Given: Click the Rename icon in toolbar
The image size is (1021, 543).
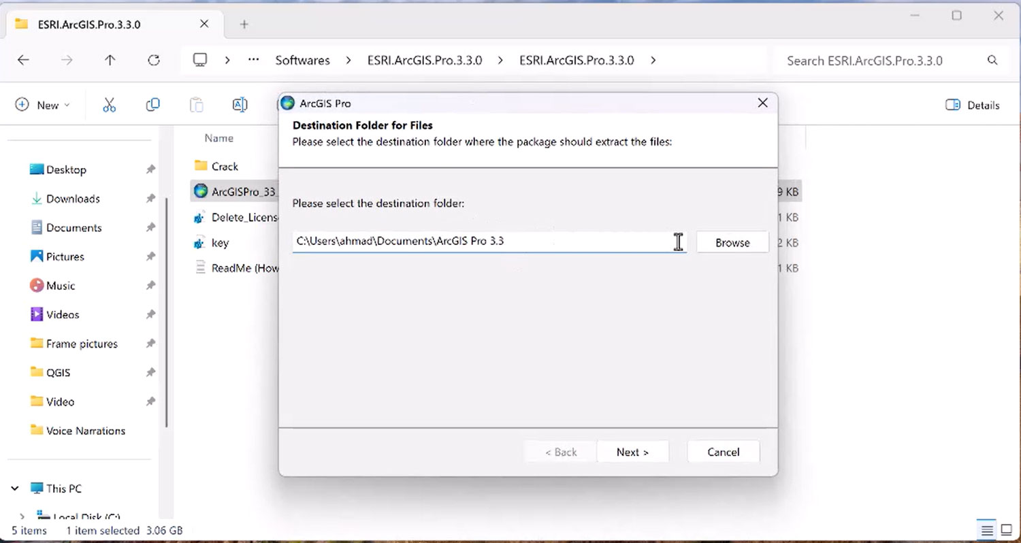Looking at the screenshot, I should pyautogui.click(x=240, y=105).
